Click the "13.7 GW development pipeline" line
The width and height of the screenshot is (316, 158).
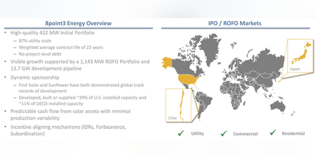pyautogui.click(x=46, y=69)
